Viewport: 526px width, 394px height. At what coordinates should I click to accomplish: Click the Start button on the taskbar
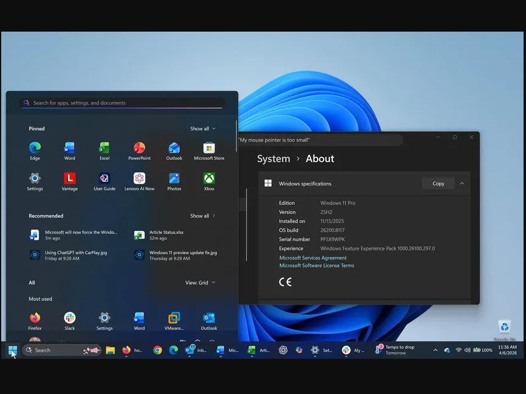click(x=13, y=350)
